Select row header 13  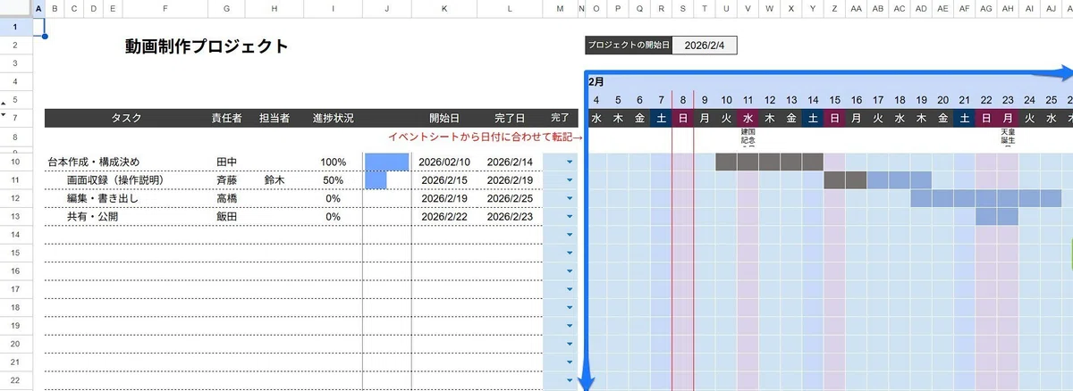16,217
